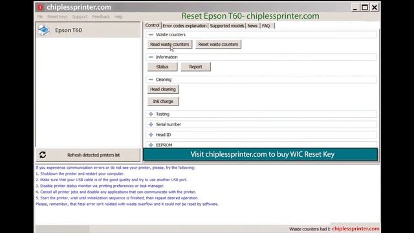Click Read waste counters button
Viewport: 414px width, 233px height.
point(169,45)
